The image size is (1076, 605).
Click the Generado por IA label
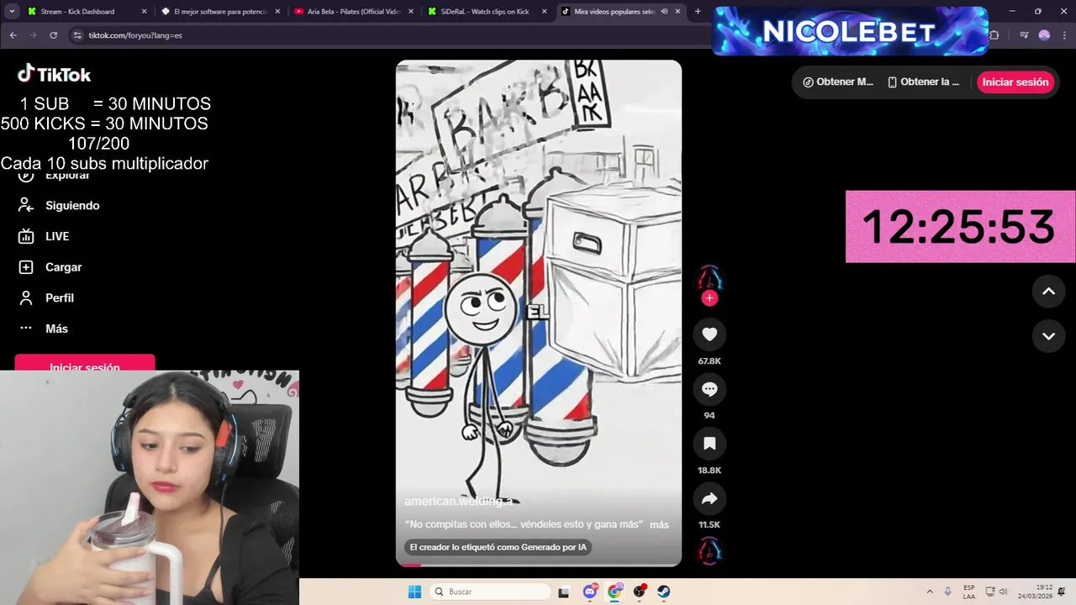[498, 547]
